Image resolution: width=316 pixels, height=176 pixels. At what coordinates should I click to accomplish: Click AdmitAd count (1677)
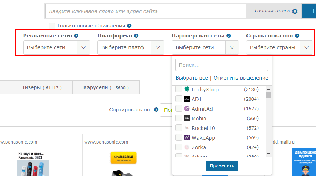point(251,109)
